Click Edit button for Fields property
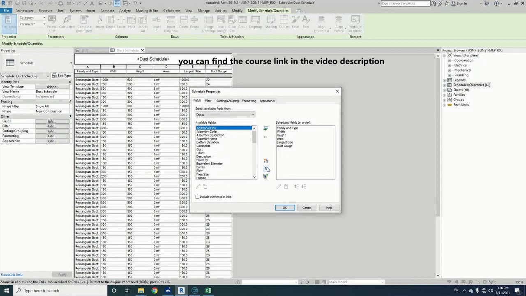 tap(52, 121)
